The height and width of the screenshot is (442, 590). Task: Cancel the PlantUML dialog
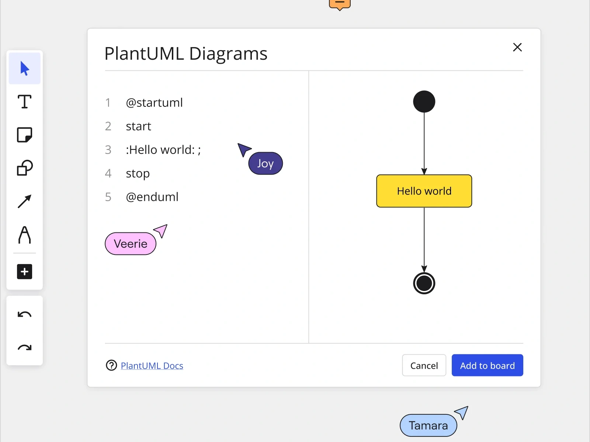tap(424, 365)
